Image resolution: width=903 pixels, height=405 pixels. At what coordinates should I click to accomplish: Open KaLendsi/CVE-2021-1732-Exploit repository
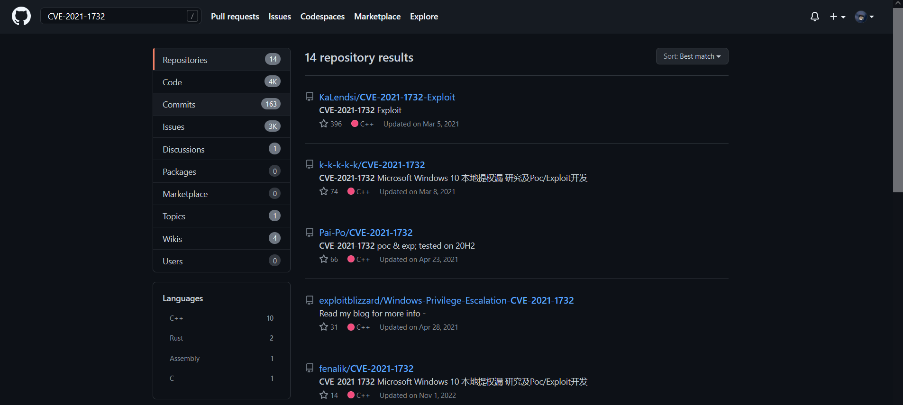[387, 97]
